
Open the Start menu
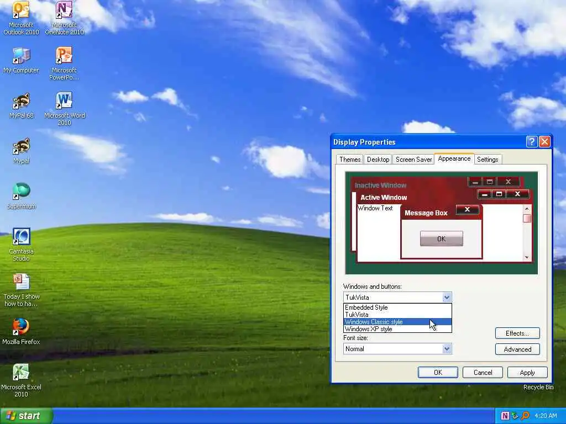coord(27,416)
